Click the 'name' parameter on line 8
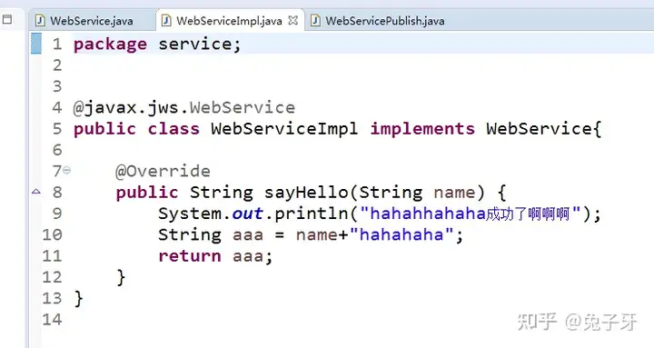This screenshot has width=654, height=348. click(x=454, y=193)
